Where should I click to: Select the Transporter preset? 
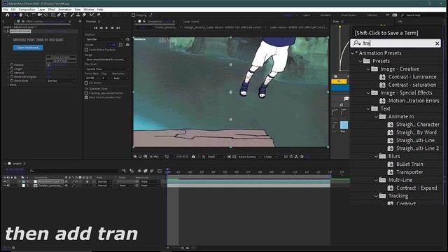[x=409, y=172]
